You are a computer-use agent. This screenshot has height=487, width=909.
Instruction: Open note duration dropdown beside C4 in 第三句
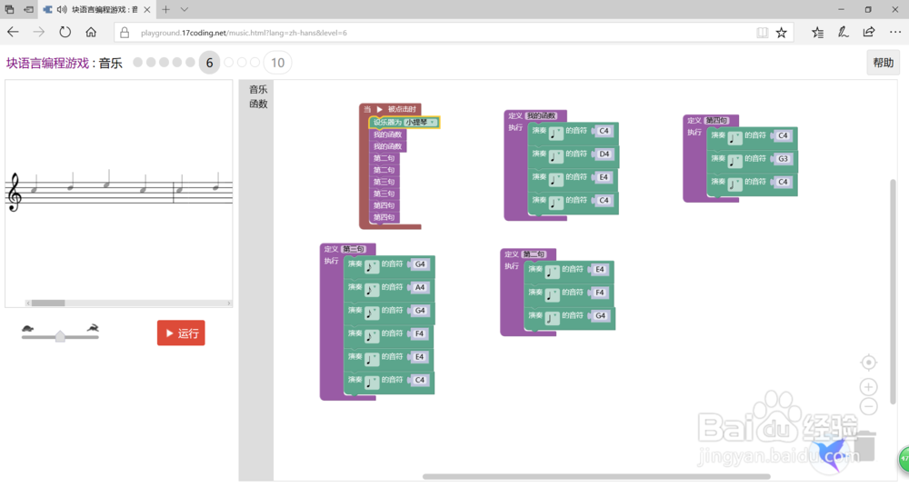point(372,383)
